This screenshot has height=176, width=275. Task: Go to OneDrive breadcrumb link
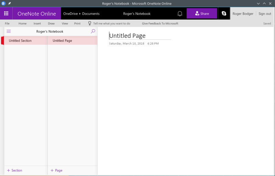(70, 14)
